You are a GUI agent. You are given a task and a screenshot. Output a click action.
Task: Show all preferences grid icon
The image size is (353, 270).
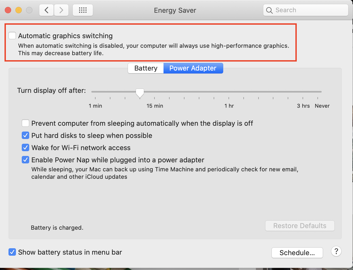[x=83, y=10]
